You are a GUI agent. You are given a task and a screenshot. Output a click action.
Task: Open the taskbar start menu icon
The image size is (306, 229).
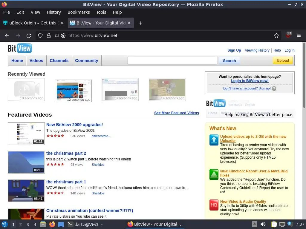pyautogui.click(x=5, y=224)
